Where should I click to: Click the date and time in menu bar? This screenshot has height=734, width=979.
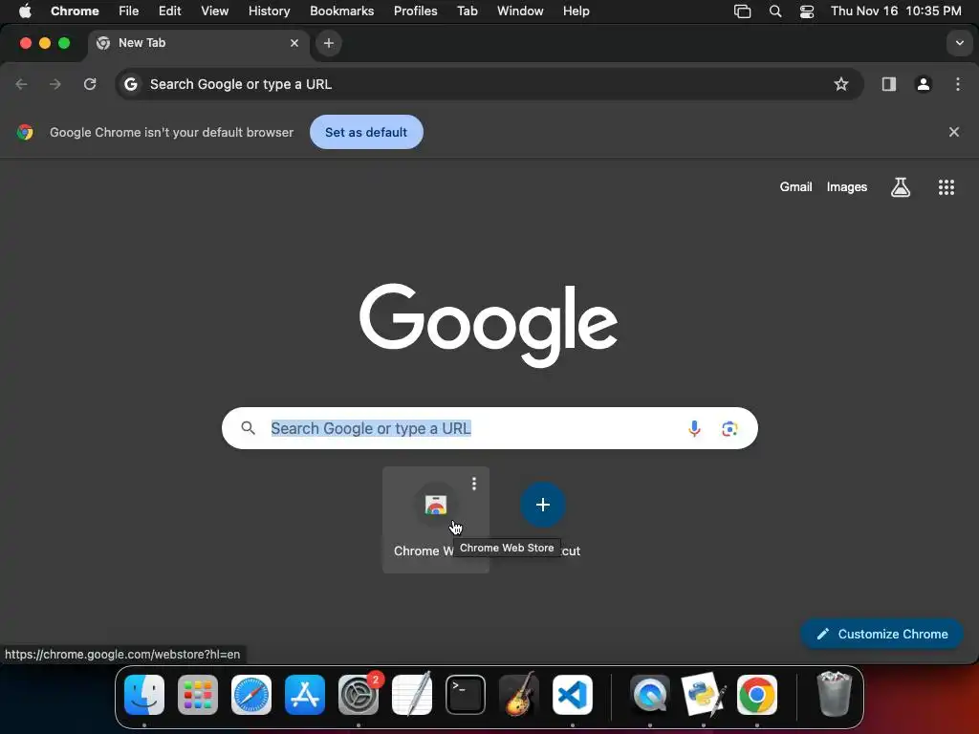(895, 11)
